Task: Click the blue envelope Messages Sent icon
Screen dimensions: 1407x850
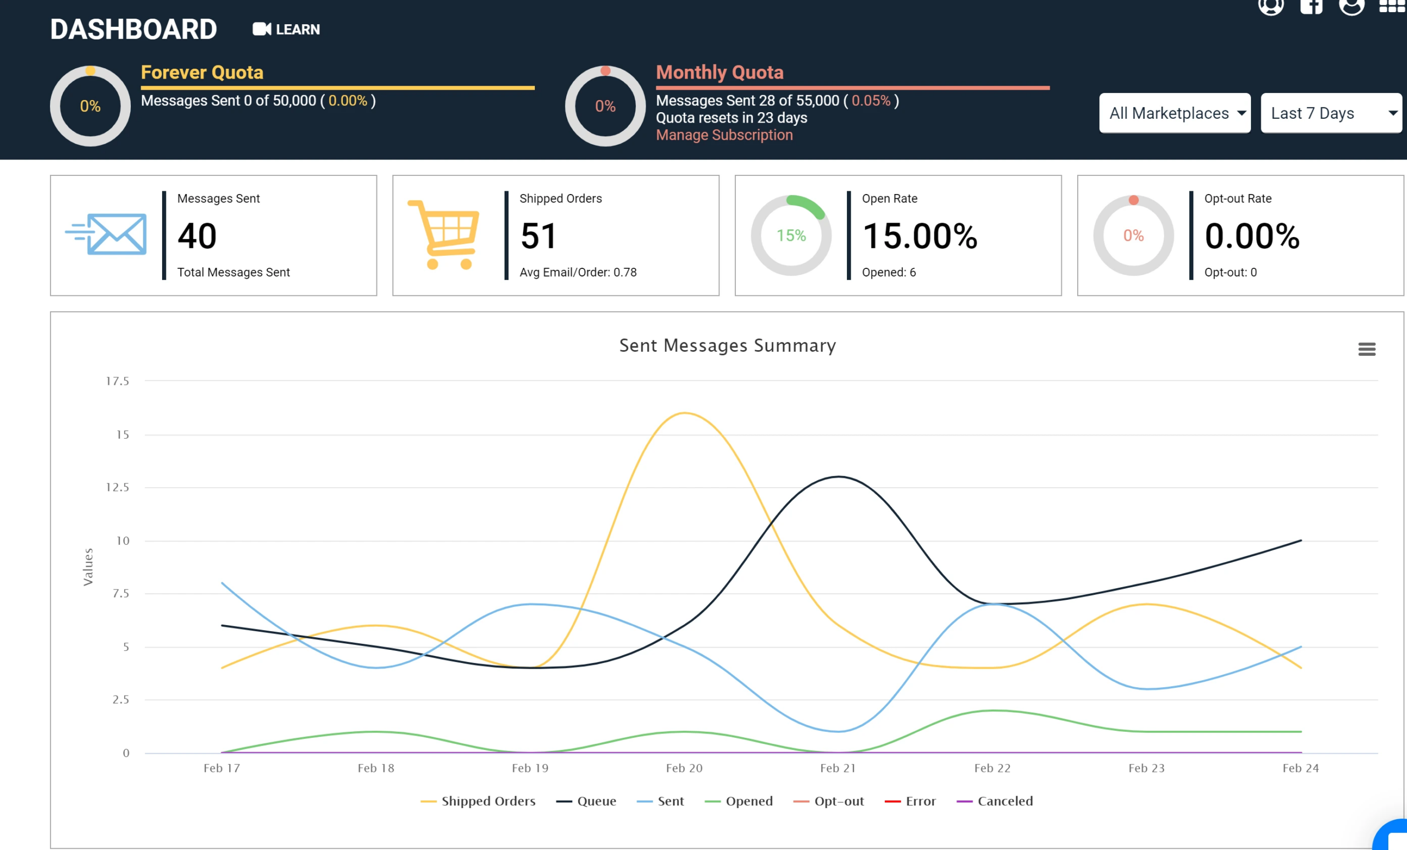Action: [107, 234]
